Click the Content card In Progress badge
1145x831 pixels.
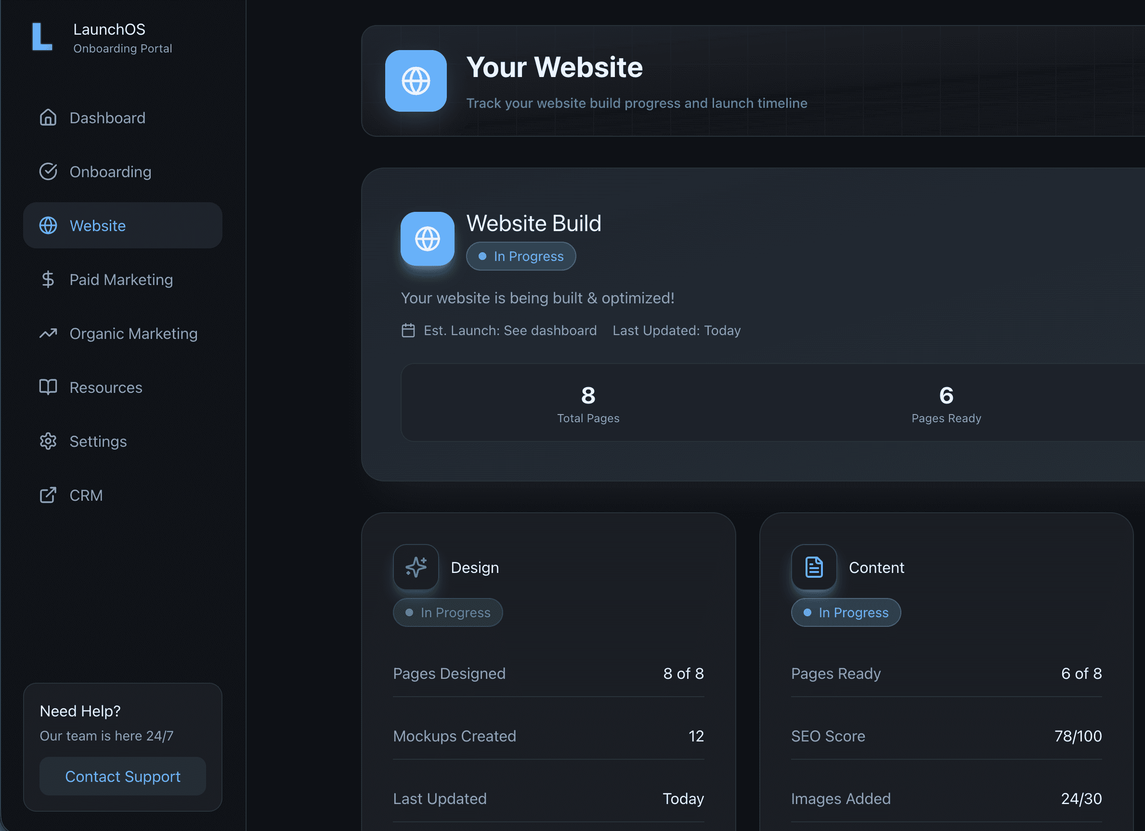point(845,612)
